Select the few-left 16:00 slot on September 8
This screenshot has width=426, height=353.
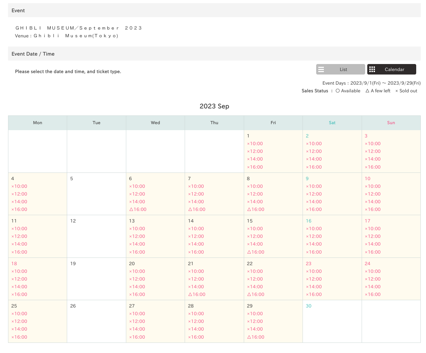coord(256,209)
